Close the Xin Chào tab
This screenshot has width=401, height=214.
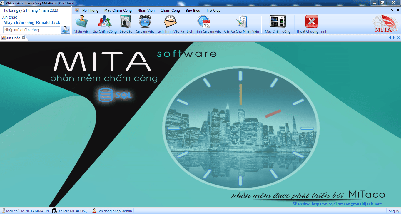[x=24, y=38]
